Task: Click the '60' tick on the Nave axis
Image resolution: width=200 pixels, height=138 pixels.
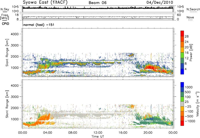Action: tap(179, 15)
